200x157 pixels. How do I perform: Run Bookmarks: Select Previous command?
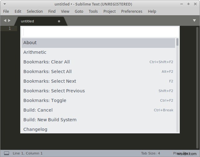point(98,91)
